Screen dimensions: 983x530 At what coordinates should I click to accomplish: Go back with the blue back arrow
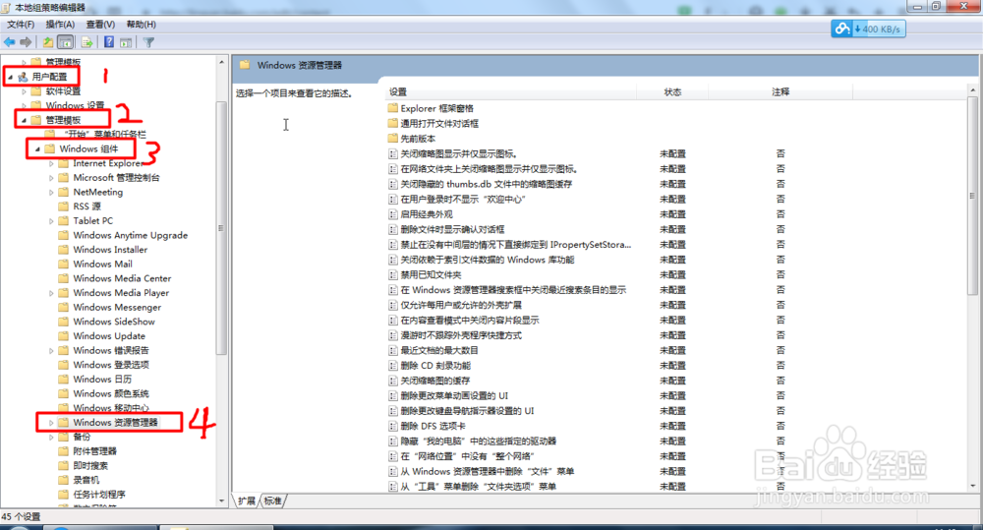tap(10, 42)
